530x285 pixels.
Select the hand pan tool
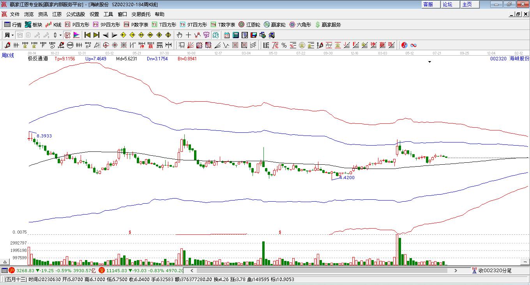point(180,35)
